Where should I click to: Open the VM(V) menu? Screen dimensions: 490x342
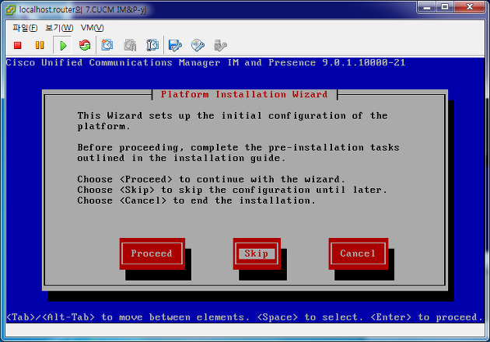point(92,28)
